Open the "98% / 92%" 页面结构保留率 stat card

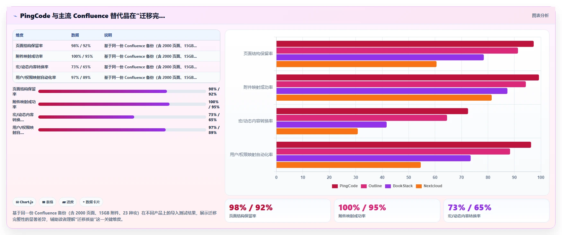278,211
